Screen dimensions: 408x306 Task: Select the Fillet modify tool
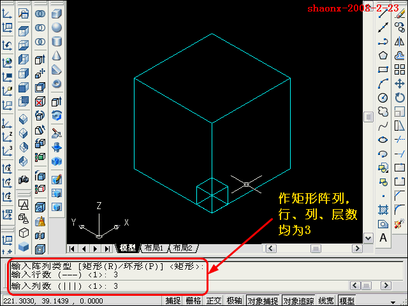[x=400, y=210]
